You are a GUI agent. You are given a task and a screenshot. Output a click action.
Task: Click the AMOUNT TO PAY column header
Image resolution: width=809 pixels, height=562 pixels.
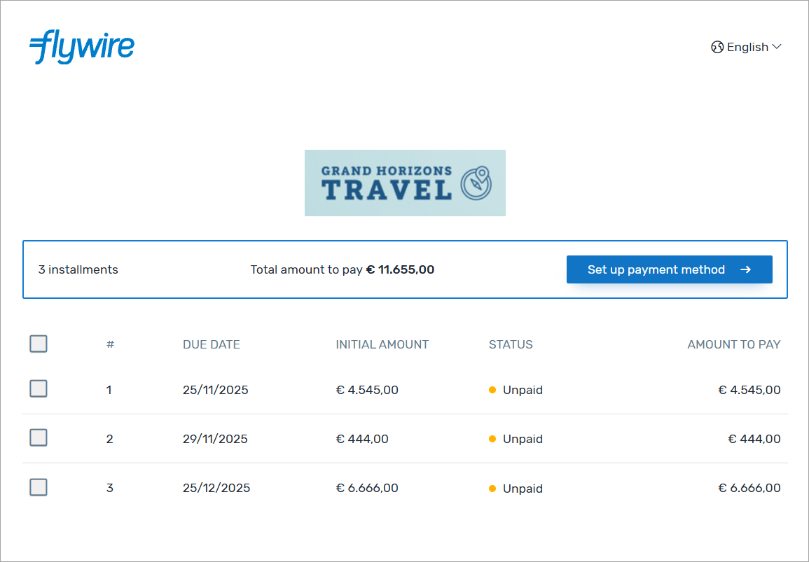click(733, 344)
